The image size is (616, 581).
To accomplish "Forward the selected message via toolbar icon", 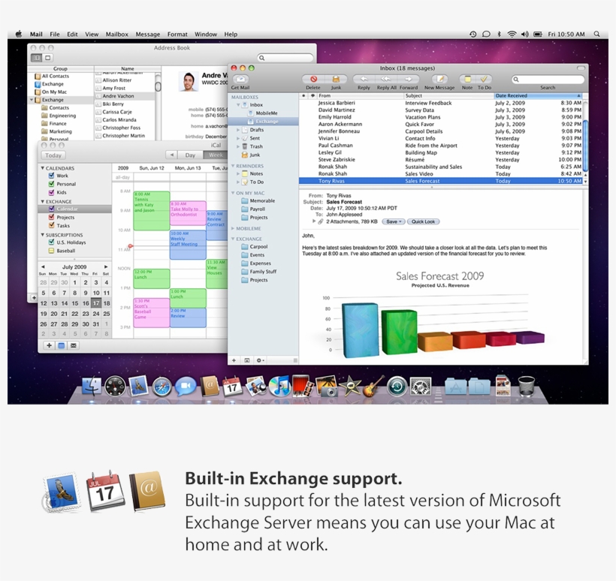I will [408, 80].
